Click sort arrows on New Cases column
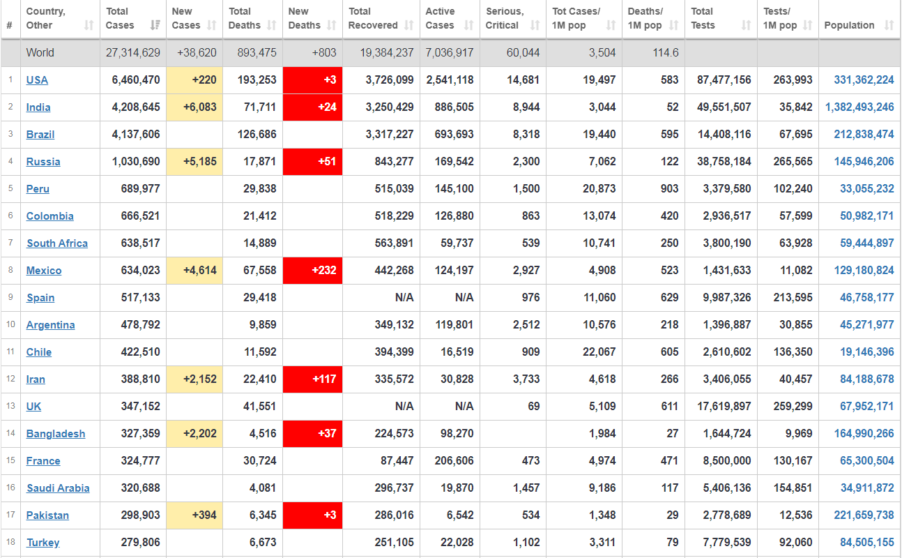902x558 pixels. pyautogui.click(x=213, y=25)
